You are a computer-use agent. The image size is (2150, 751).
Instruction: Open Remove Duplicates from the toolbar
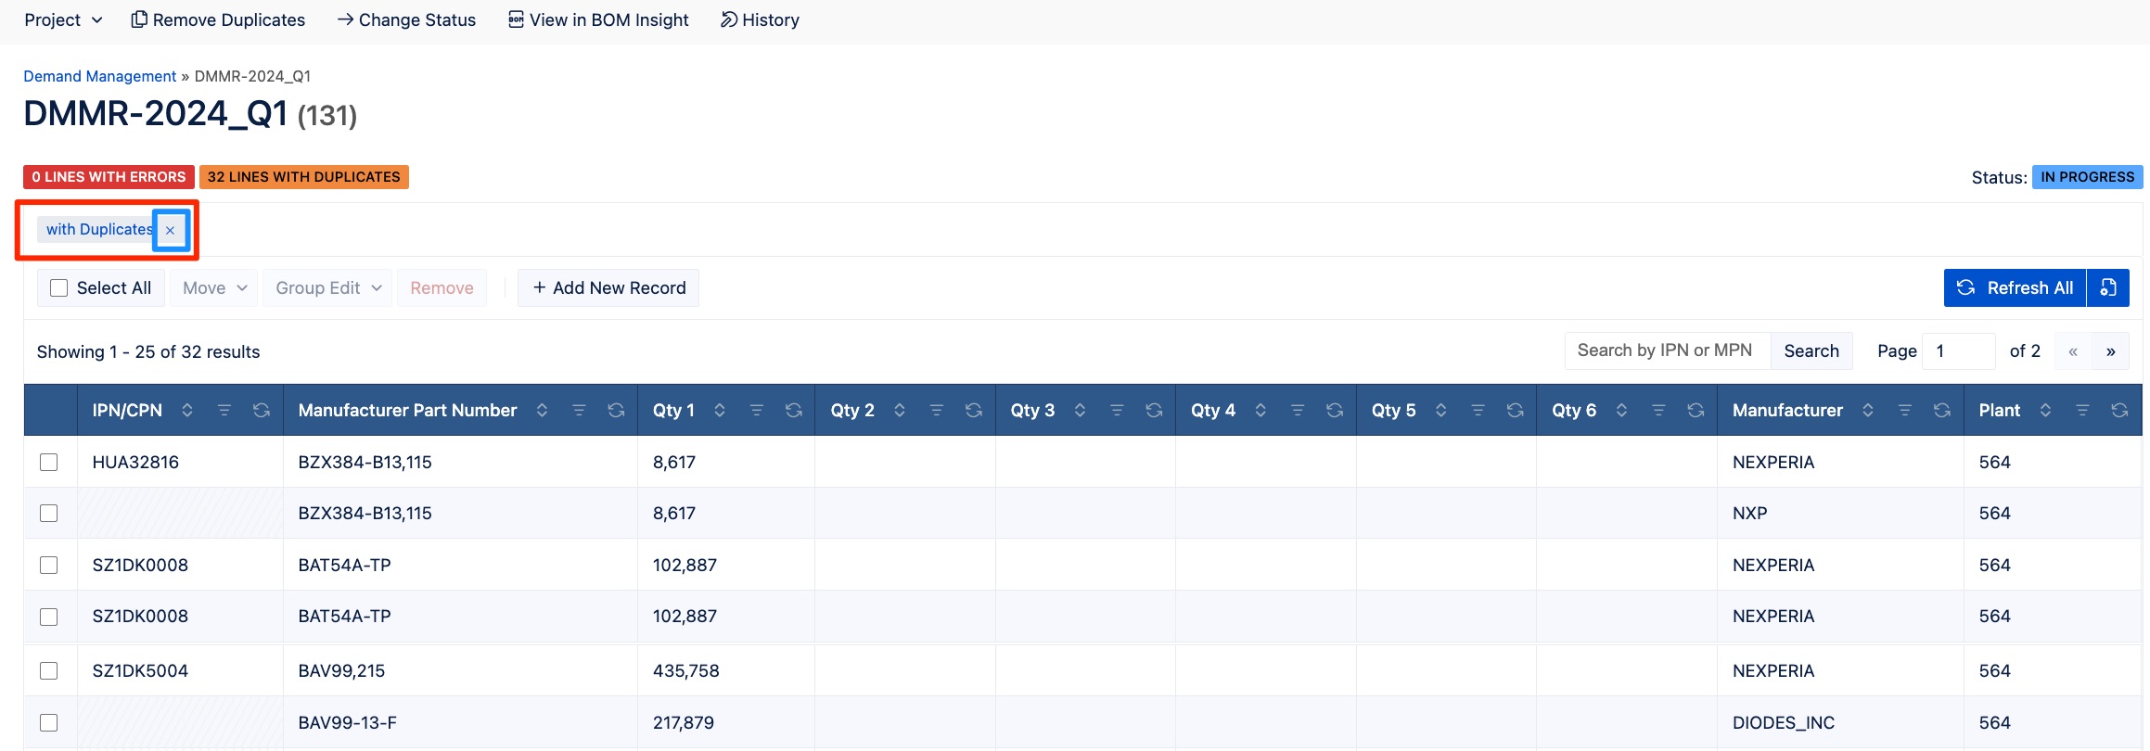point(218,19)
